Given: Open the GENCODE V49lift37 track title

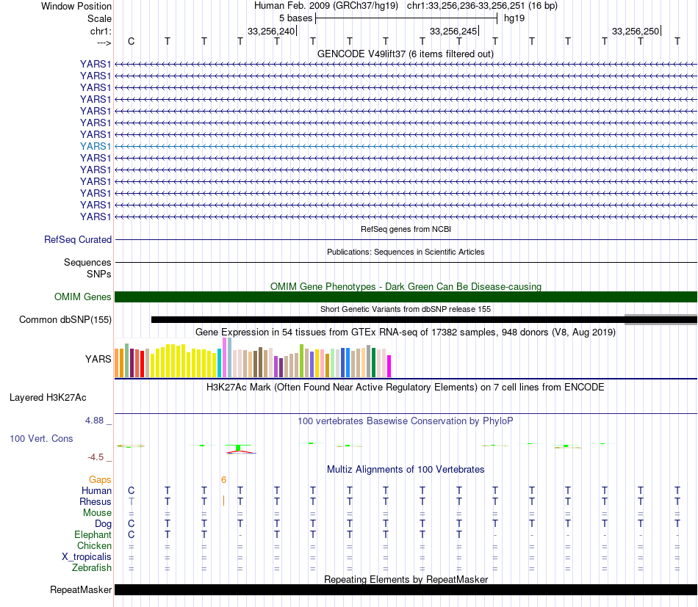Looking at the screenshot, I should [x=406, y=54].
